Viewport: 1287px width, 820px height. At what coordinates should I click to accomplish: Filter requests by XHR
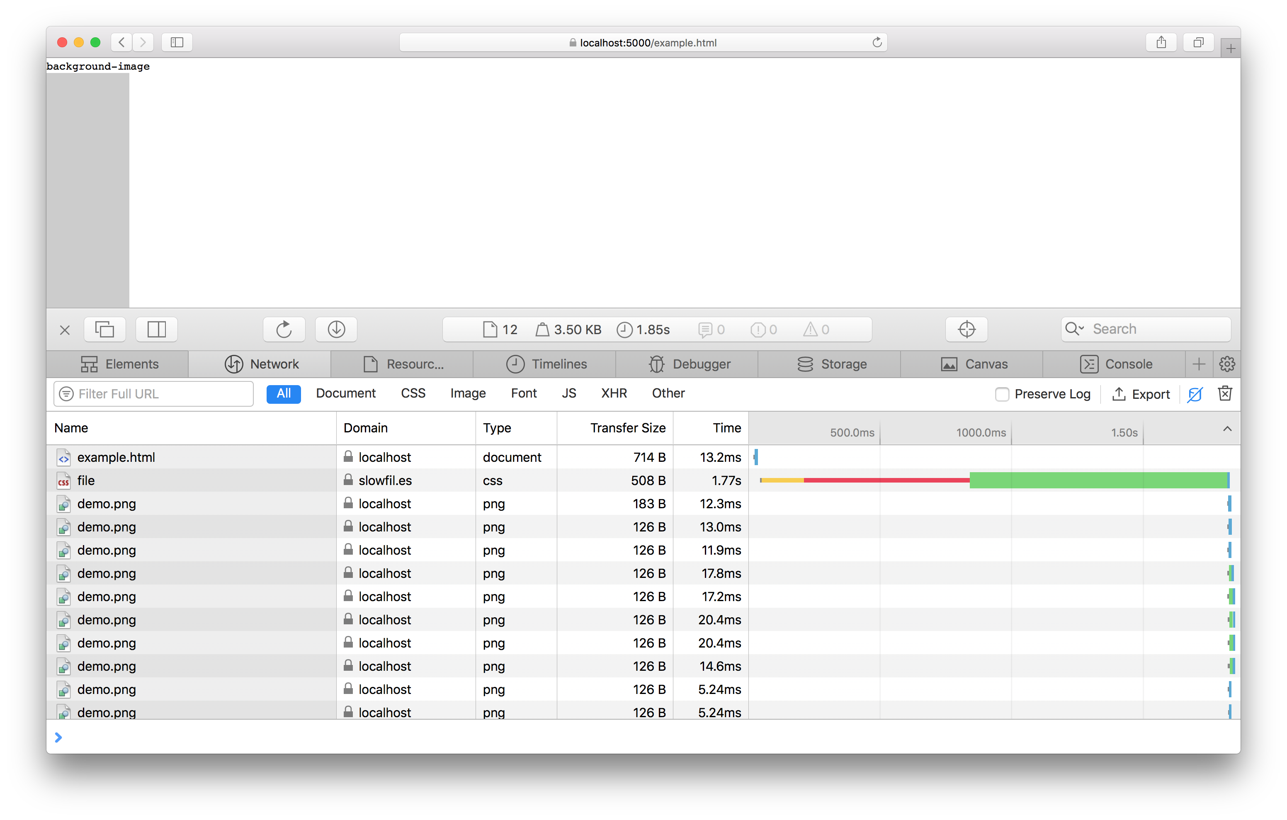tap(614, 394)
